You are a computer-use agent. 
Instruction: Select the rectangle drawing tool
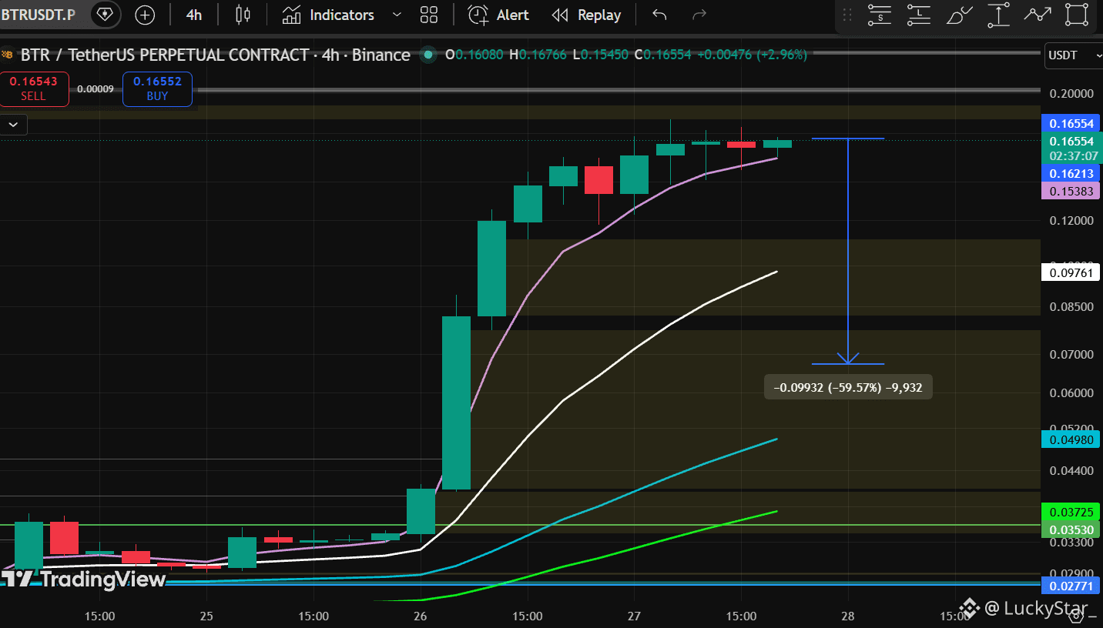(1077, 15)
